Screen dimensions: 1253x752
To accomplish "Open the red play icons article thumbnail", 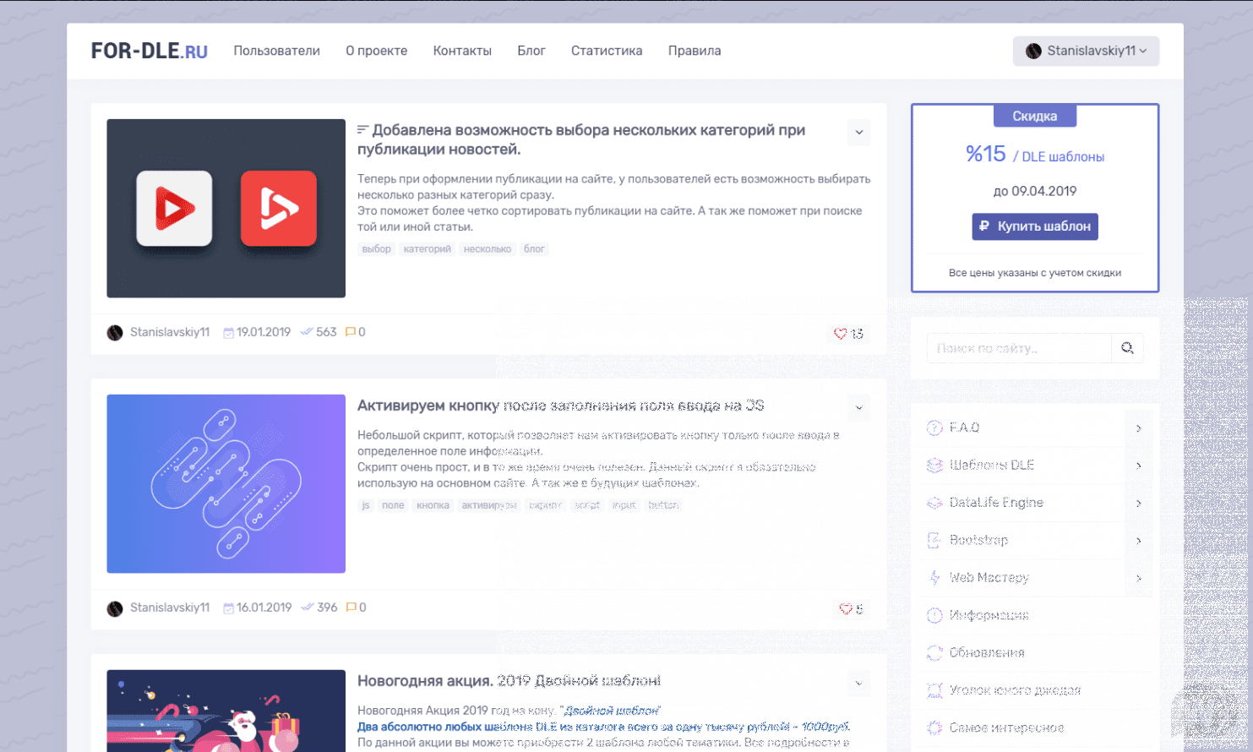I will (226, 208).
